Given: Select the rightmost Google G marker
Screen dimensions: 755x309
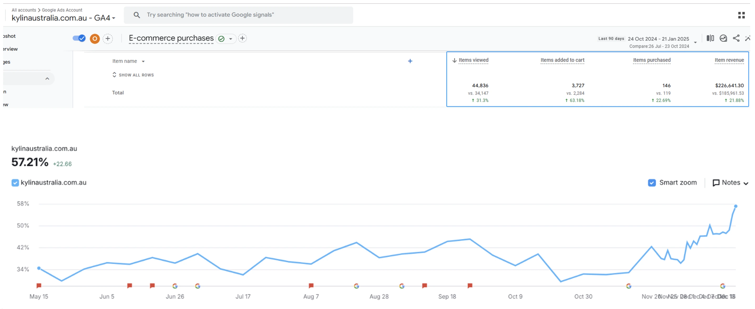Looking at the screenshot, I should (x=722, y=286).
